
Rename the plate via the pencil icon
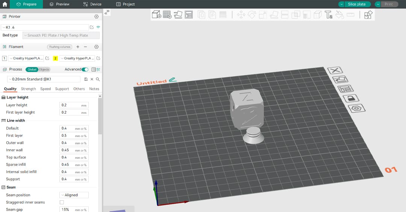[x=173, y=80]
